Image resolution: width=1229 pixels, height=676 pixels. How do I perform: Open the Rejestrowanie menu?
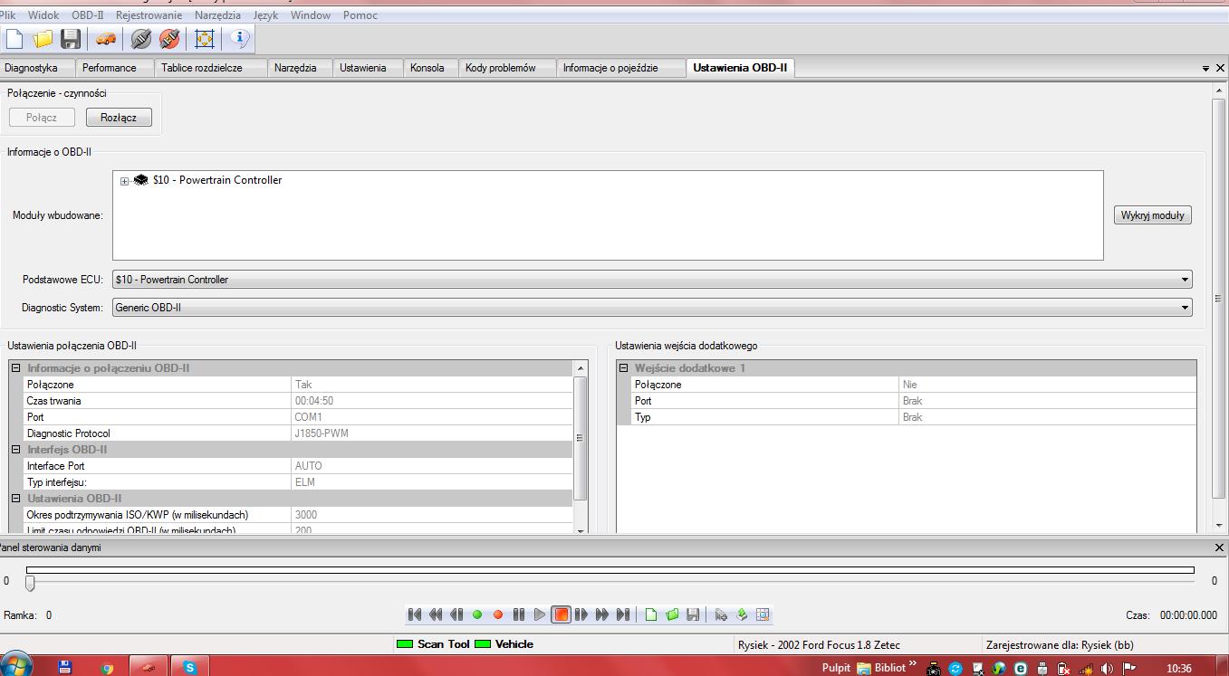point(149,15)
